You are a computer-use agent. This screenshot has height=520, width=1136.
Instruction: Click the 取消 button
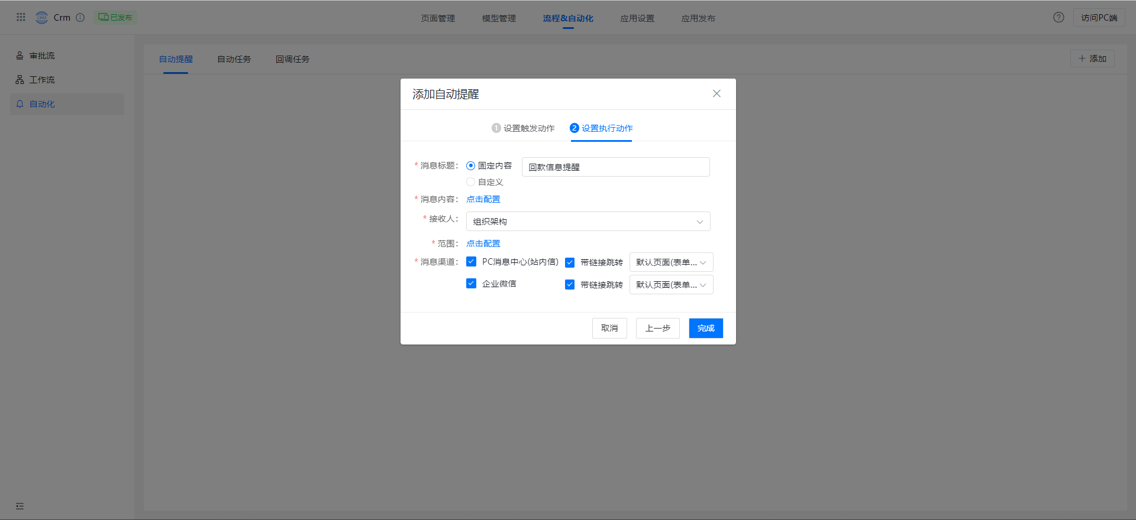(x=609, y=328)
